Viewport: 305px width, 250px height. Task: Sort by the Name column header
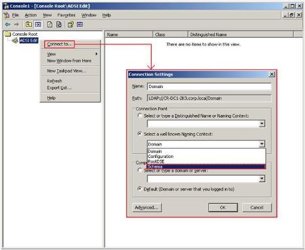pyautogui.click(x=129, y=35)
